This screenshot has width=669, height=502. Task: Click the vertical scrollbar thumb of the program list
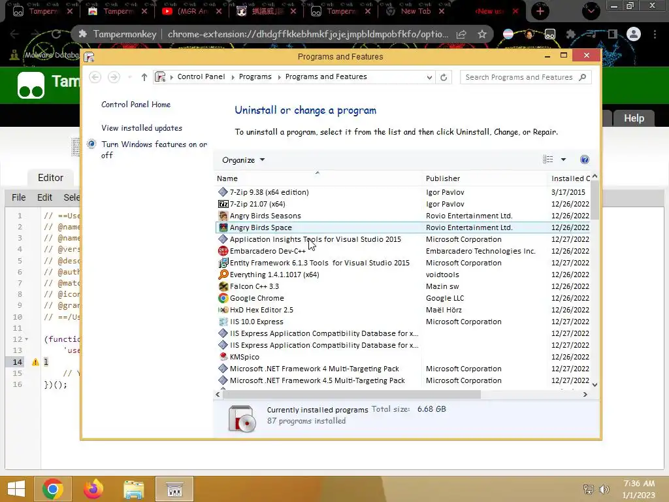coord(595,201)
